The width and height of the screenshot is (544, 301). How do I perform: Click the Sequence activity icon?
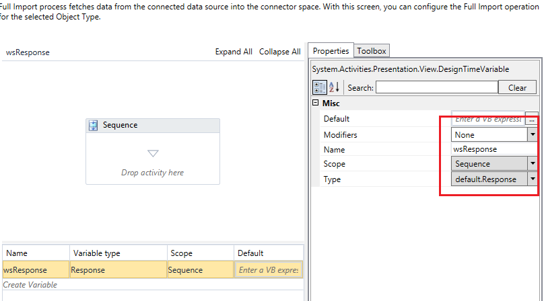click(94, 125)
